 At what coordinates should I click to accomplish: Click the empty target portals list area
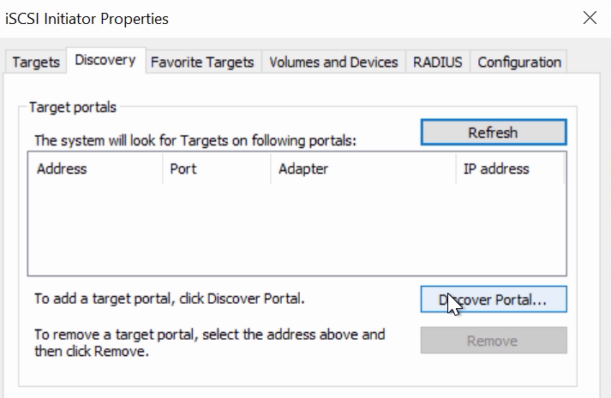pos(297,228)
